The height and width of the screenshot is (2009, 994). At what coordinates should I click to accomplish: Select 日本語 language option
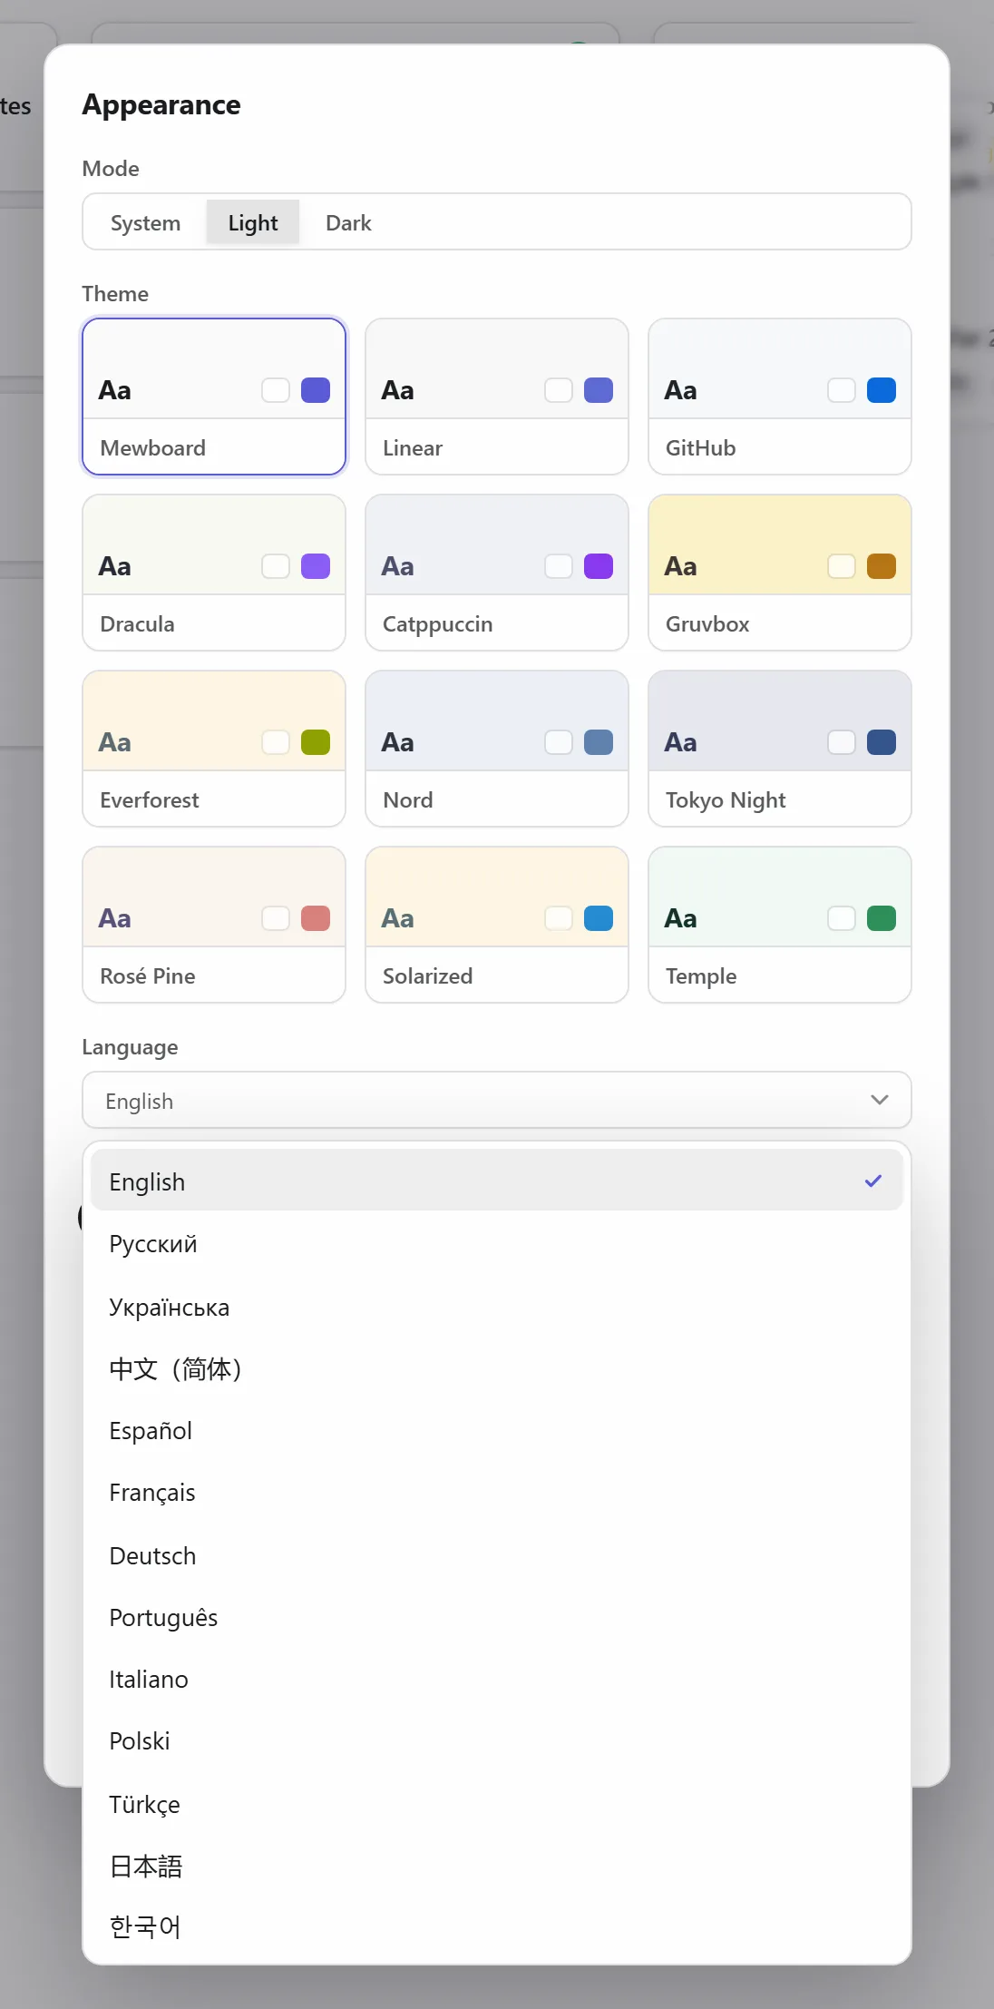click(x=497, y=1866)
